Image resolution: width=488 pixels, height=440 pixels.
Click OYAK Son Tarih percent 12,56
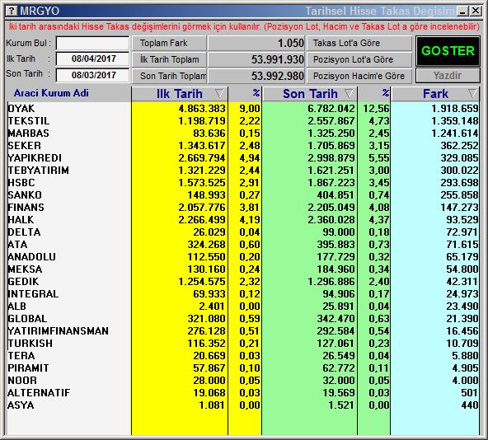(376, 108)
